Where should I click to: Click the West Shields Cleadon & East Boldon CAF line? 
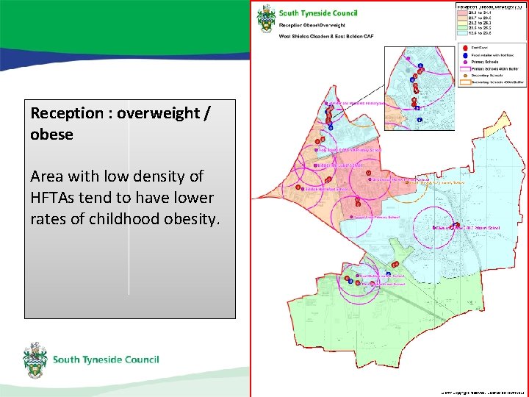pyautogui.click(x=326, y=36)
